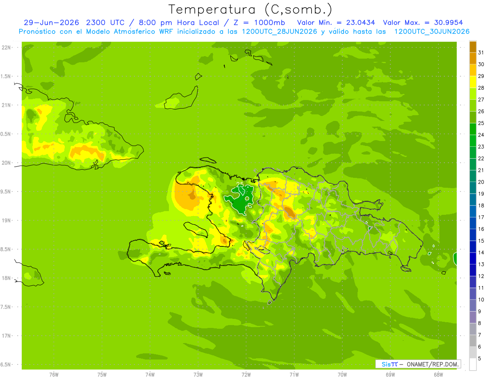Click legend value "29"

pos(481,76)
